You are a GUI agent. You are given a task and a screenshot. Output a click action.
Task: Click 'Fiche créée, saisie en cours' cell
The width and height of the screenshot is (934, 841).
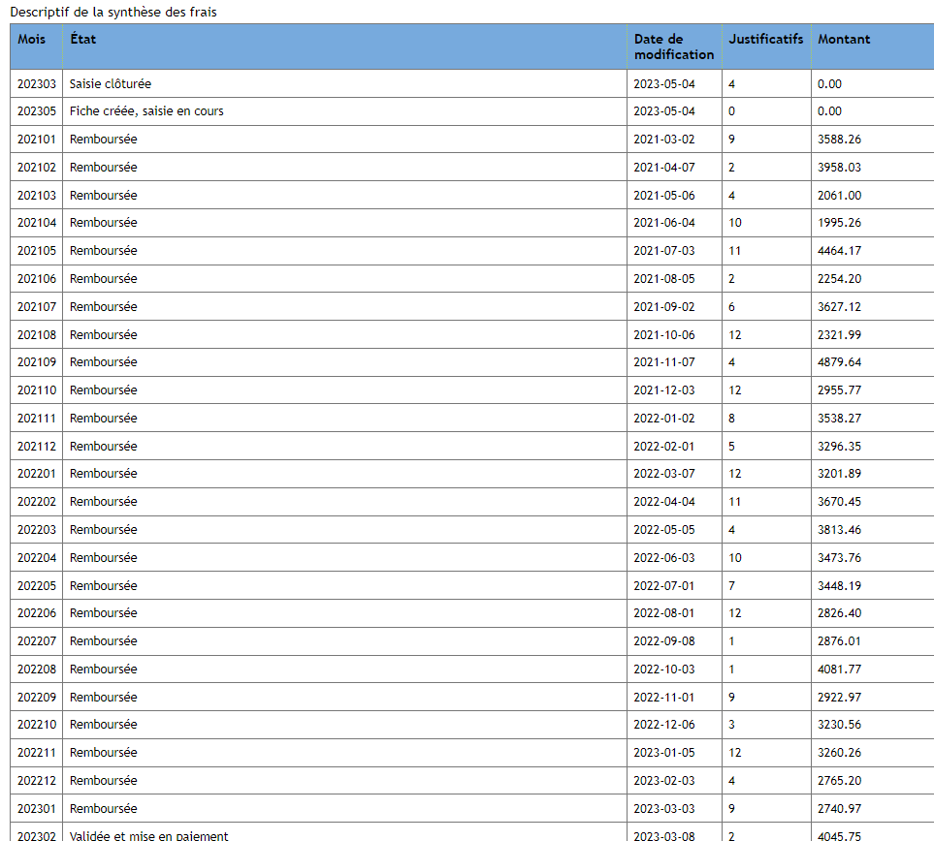click(x=345, y=111)
